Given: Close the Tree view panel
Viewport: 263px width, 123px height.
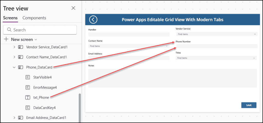Looking at the screenshot, I should click(x=73, y=8).
